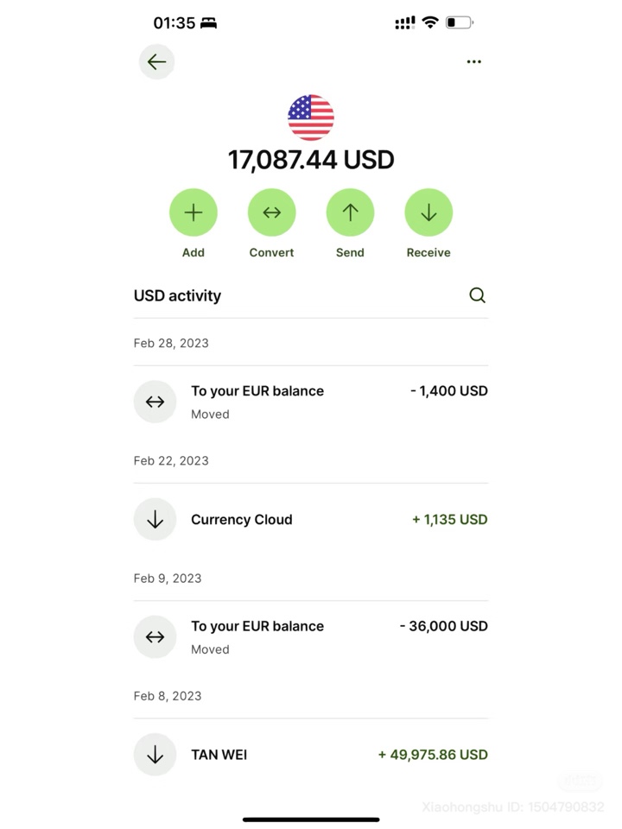Tap the Convert label

pos(272,253)
